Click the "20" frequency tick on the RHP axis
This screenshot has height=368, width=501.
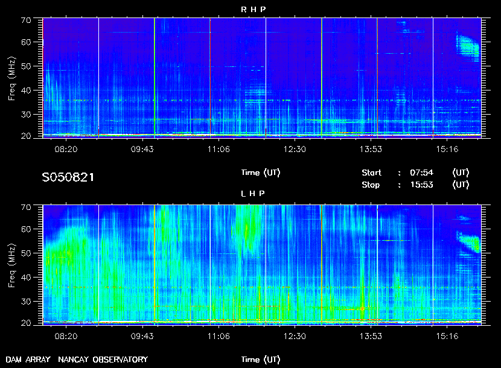(x=26, y=136)
